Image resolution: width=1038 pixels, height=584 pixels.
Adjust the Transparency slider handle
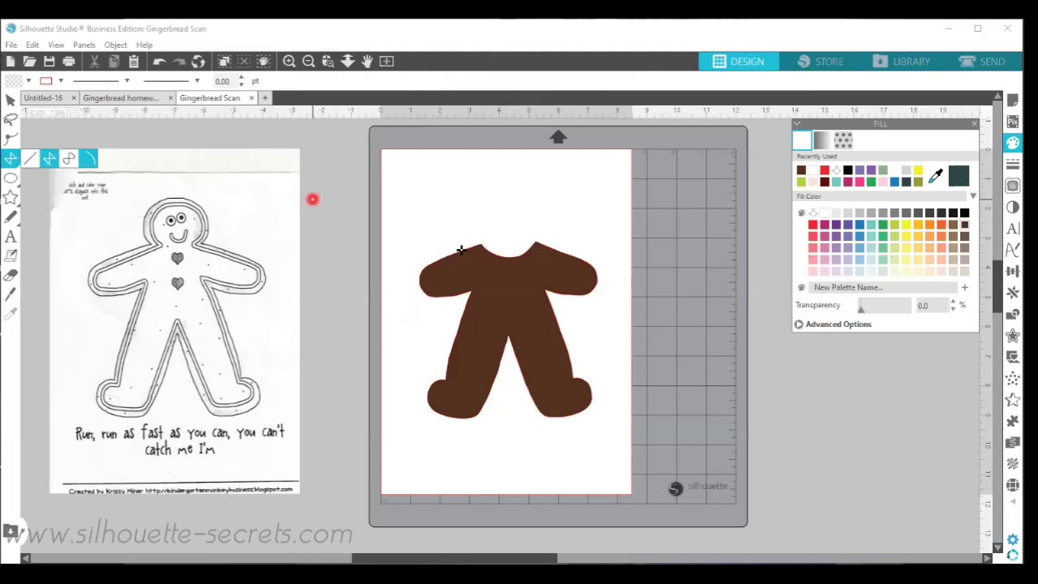coord(861,307)
